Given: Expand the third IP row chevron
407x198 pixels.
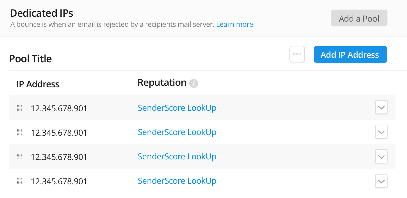Looking at the screenshot, I should [381, 157].
